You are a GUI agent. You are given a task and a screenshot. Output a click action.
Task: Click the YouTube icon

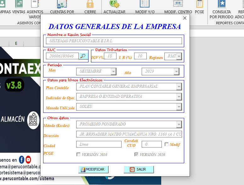pyautogui.click(x=28, y=159)
